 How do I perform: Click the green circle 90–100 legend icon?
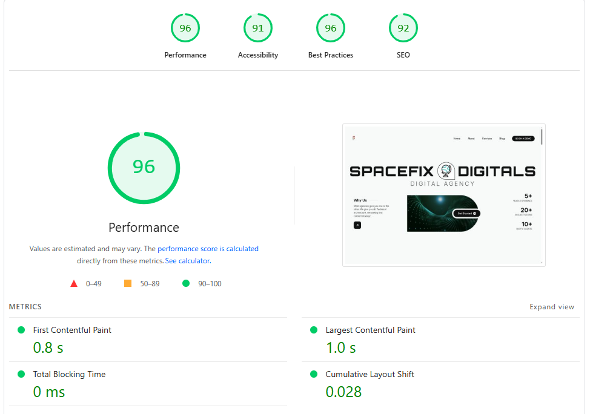pyautogui.click(x=186, y=283)
